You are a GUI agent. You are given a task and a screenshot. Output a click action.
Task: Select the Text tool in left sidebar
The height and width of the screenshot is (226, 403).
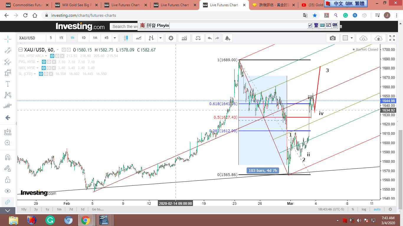8,84
